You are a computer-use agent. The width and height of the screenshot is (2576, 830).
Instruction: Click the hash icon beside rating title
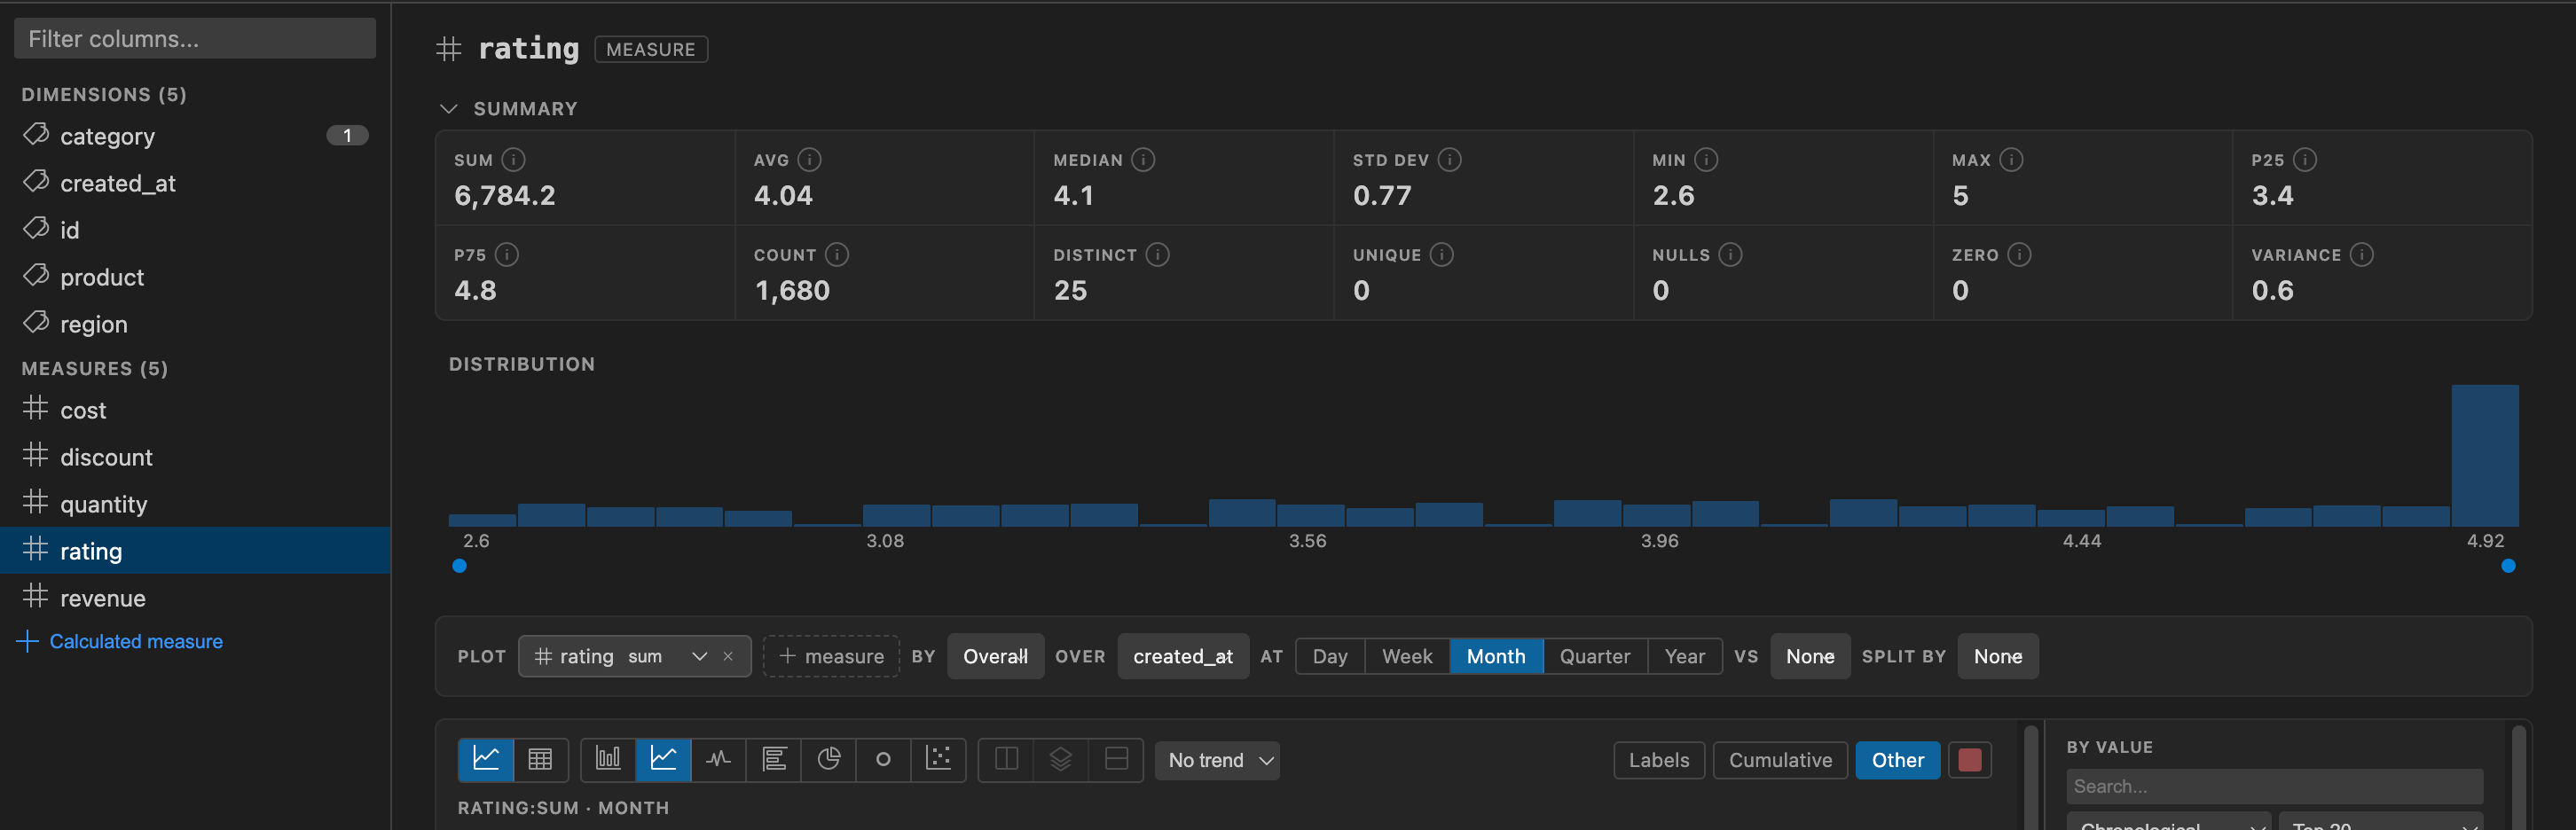click(x=449, y=49)
